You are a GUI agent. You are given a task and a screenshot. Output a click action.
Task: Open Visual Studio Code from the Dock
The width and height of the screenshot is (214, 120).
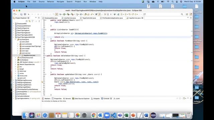coord(113,115)
